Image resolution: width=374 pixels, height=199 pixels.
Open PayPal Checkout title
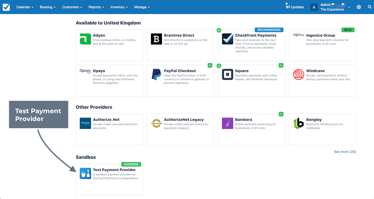tap(180, 71)
